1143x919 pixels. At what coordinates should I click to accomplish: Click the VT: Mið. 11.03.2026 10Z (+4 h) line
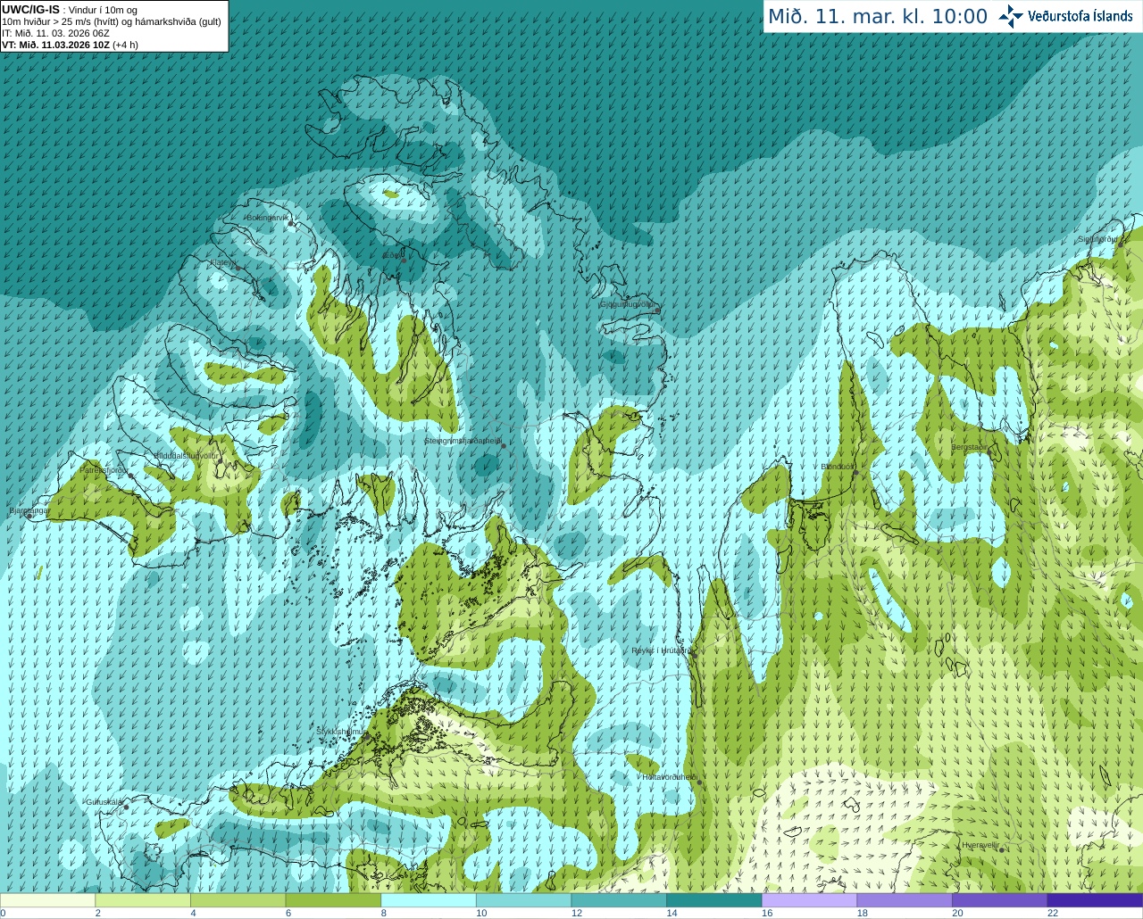[x=70, y=45]
